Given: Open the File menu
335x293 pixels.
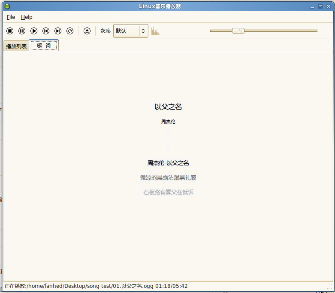Looking at the screenshot, I should pos(11,17).
